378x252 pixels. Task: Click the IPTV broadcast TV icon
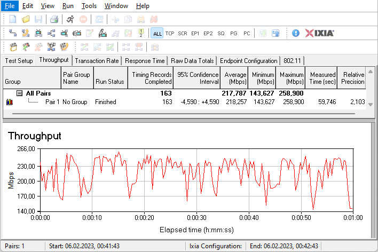(x=77, y=33)
